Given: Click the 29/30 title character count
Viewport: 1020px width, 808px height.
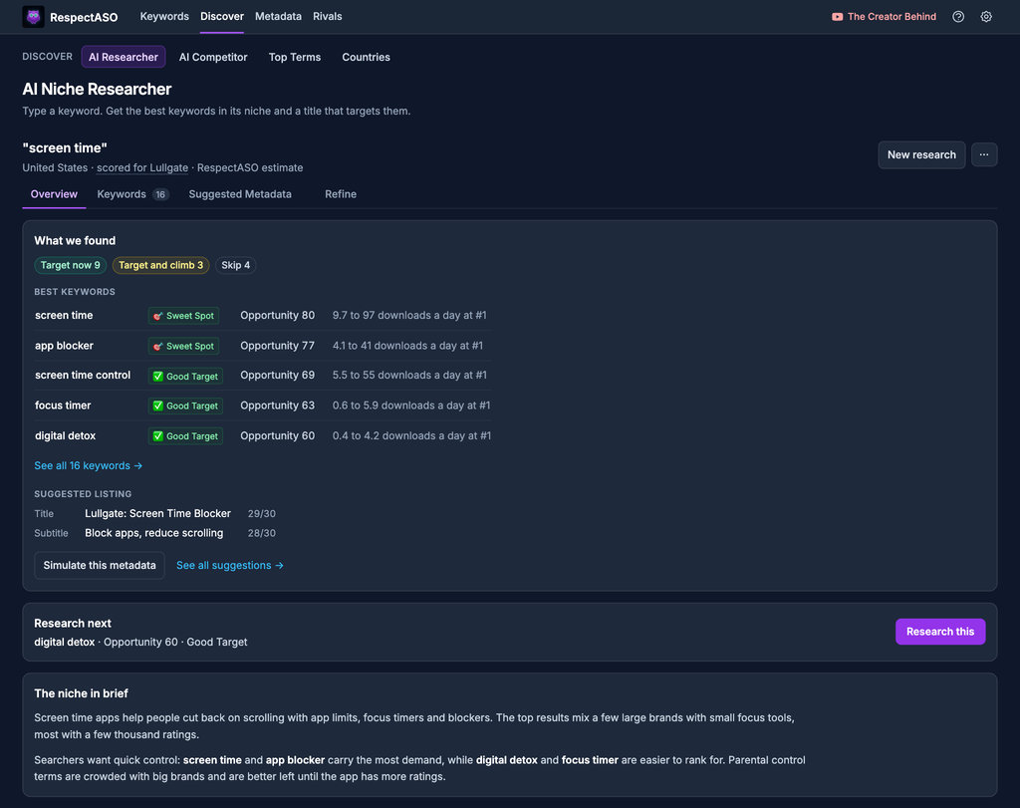Looking at the screenshot, I should [x=262, y=514].
